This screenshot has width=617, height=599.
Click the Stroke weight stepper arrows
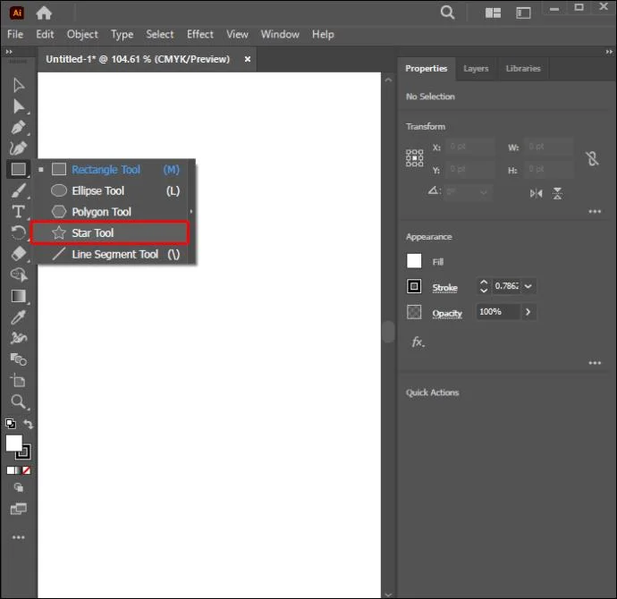[484, 286]
